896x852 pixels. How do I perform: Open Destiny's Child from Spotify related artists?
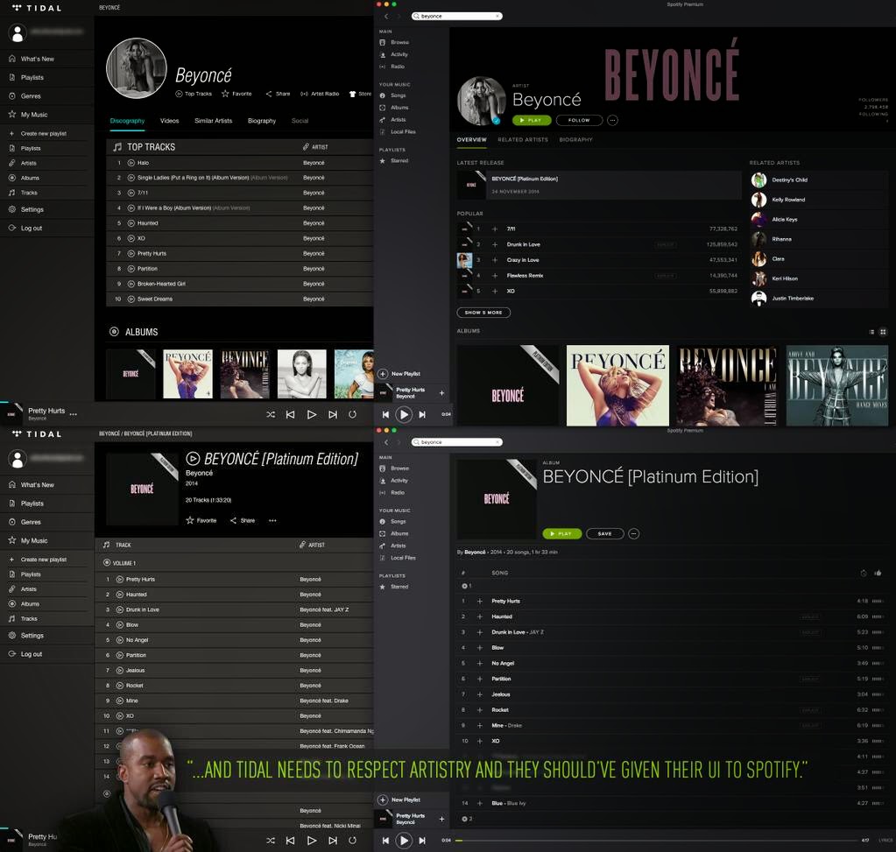click(x=820, y=180)
